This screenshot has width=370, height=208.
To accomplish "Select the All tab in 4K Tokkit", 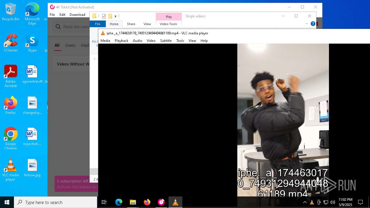I will pyautogui.click(x=57, y=45).
